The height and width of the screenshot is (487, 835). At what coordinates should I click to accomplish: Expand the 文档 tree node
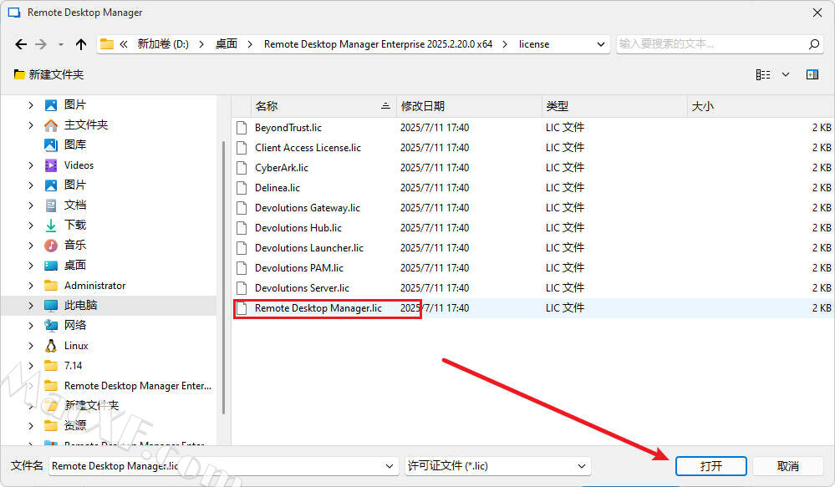coord(31,205)
